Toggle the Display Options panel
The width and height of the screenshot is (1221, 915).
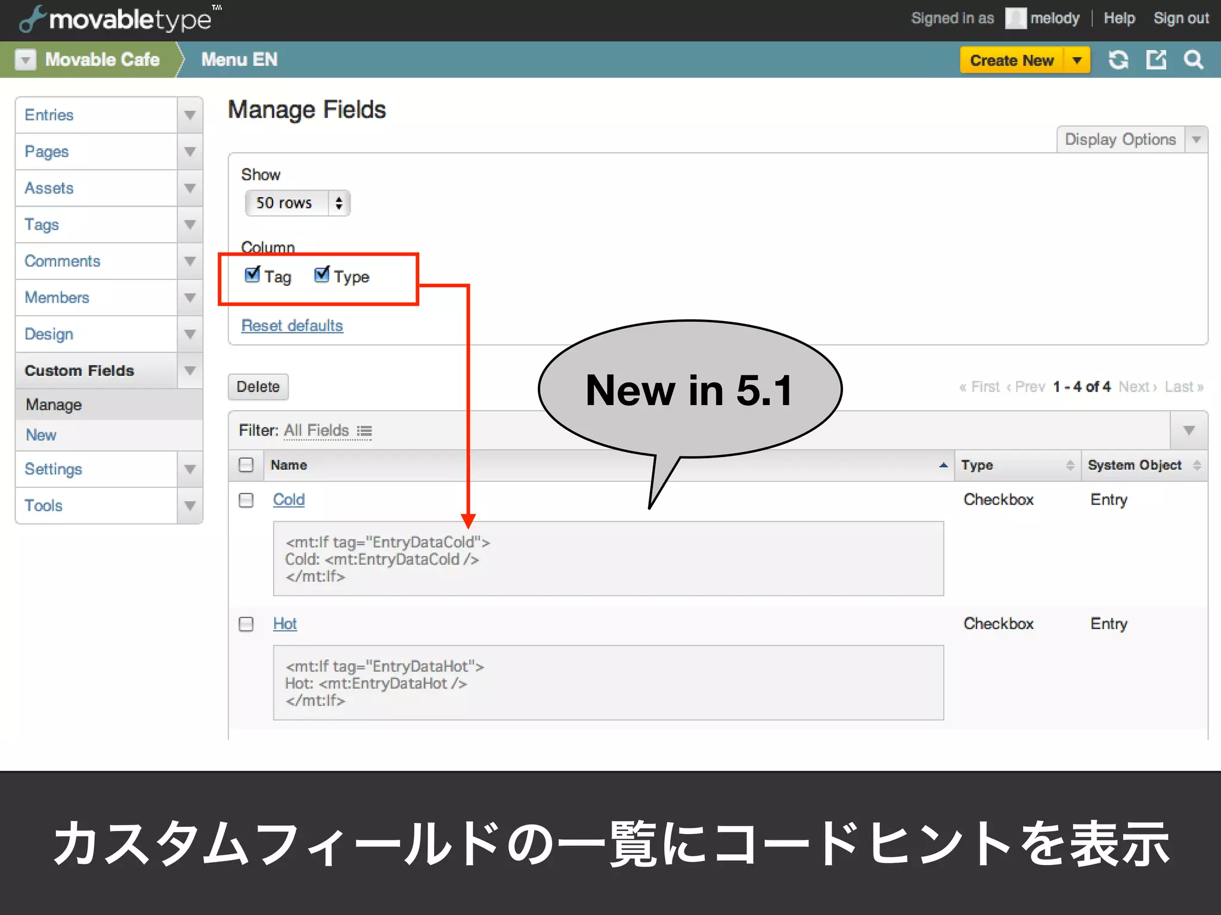(1120, 139)
